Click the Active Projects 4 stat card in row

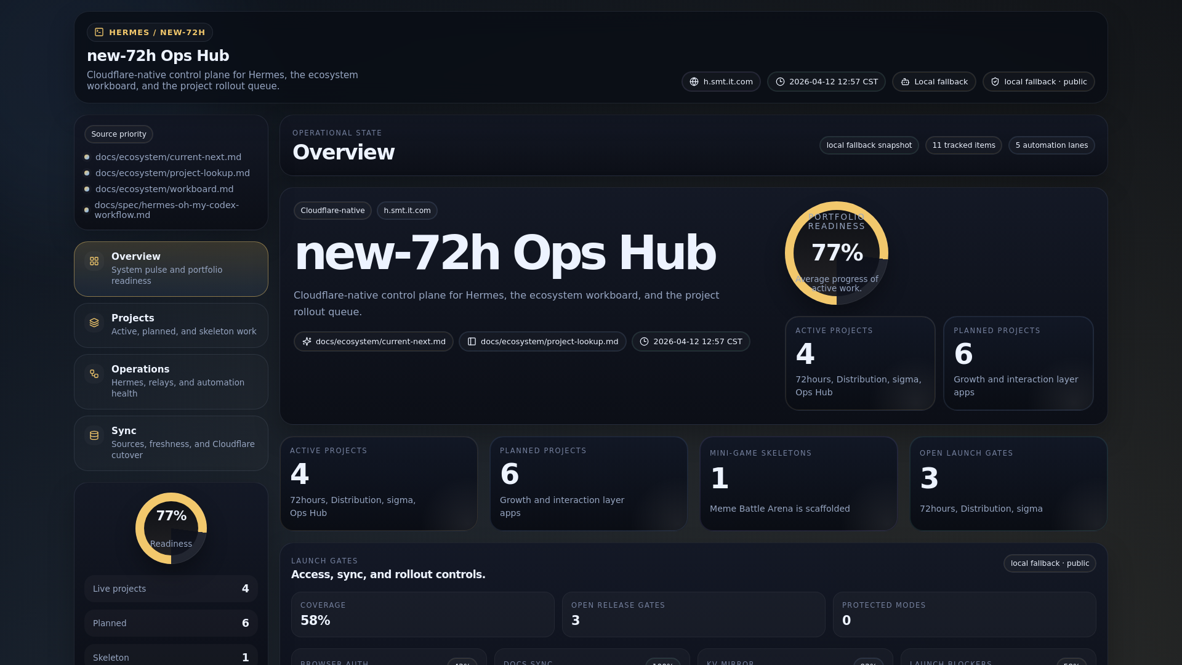tap(379, 483)
